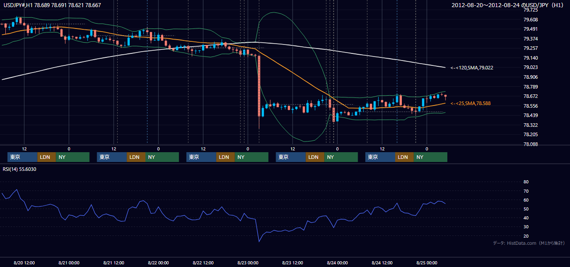Click the 8/20 12:00 date label
This screenshot has height=267, width=570.
(x=24, y=263)
